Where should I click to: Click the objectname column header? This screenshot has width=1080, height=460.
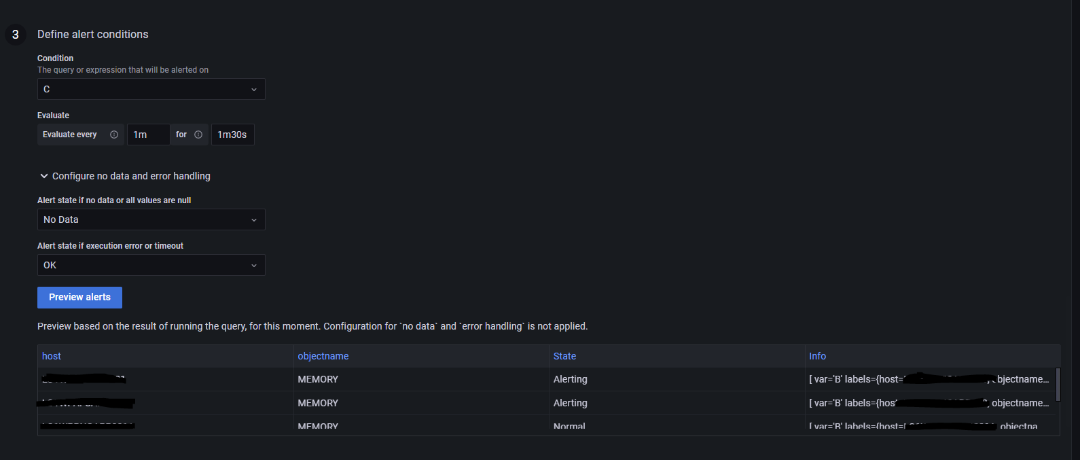(323, 356)
